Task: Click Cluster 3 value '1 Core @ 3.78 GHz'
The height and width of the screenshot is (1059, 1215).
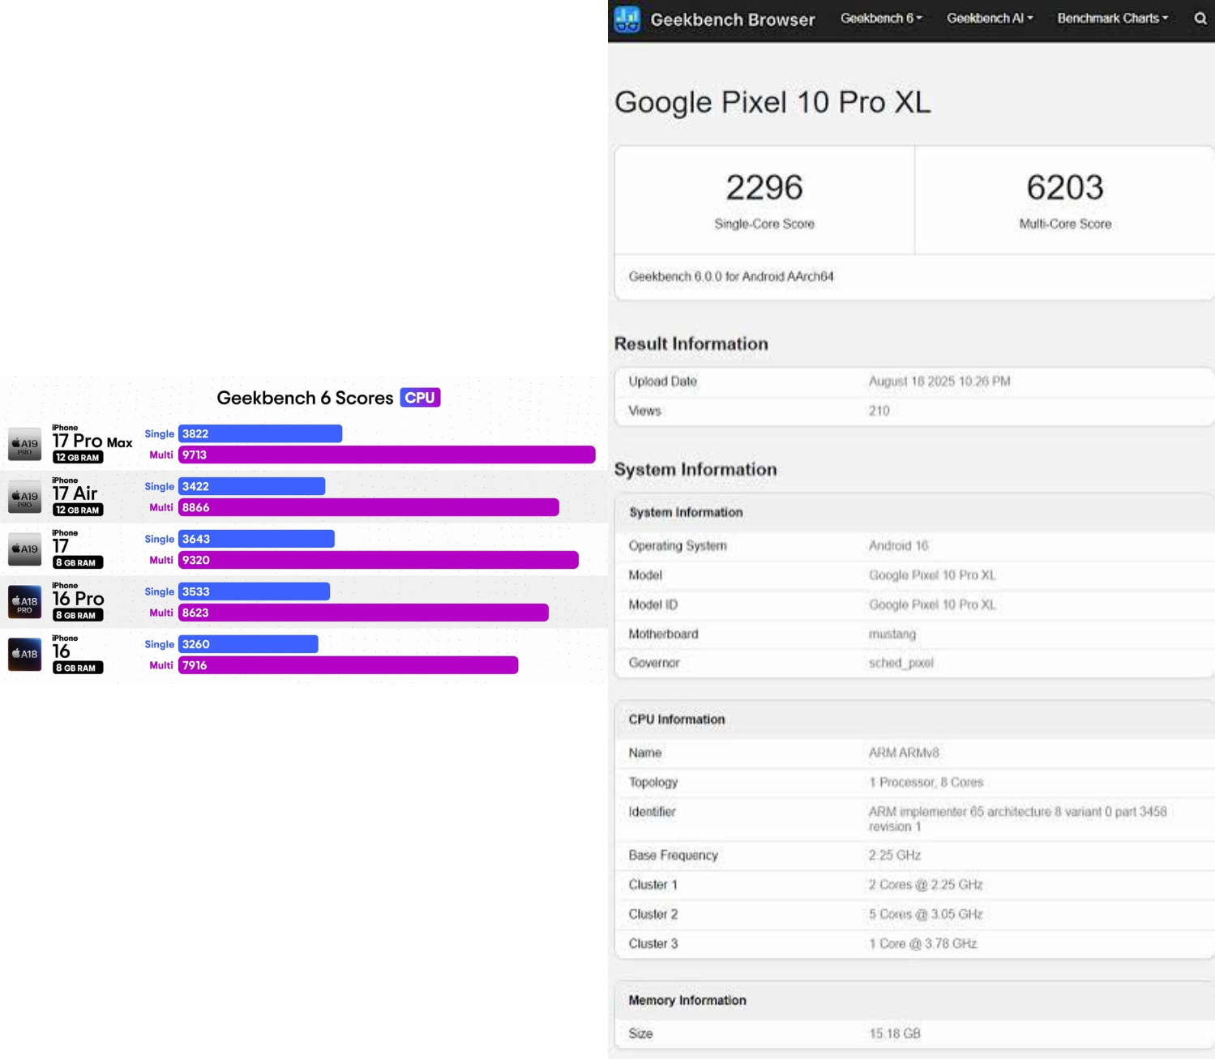Action: coord(922,944)
